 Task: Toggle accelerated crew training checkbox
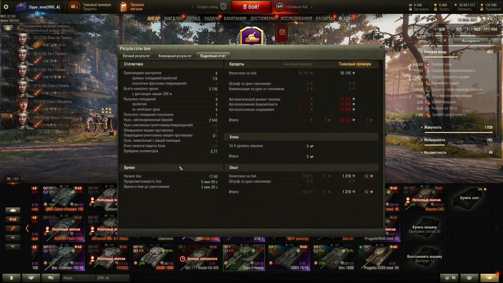pos(21,26)
